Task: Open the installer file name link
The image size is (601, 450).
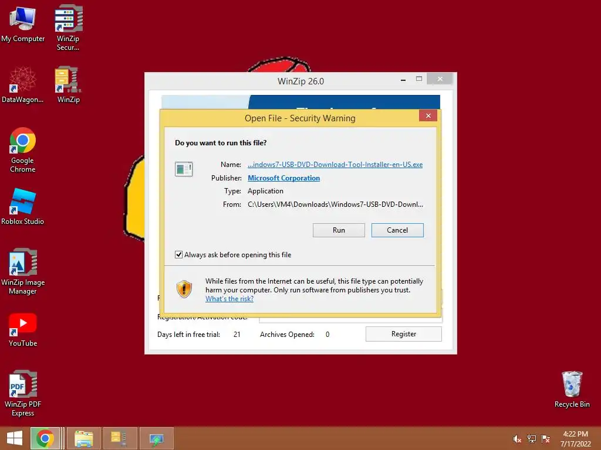Action: pyautogui.click(x=335, y=165)
